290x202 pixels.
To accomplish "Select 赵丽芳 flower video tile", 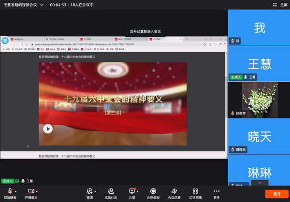I will (259, 100).
